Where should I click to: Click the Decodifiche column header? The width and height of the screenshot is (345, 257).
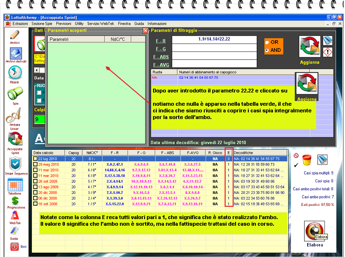click(260, 153)
